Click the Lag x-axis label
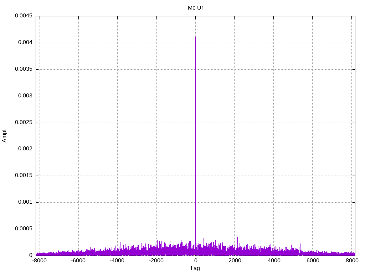 pyautogui.click(x=195, y=268)
